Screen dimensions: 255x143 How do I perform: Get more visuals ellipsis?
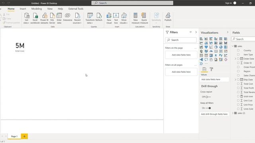tap(206, 64)
